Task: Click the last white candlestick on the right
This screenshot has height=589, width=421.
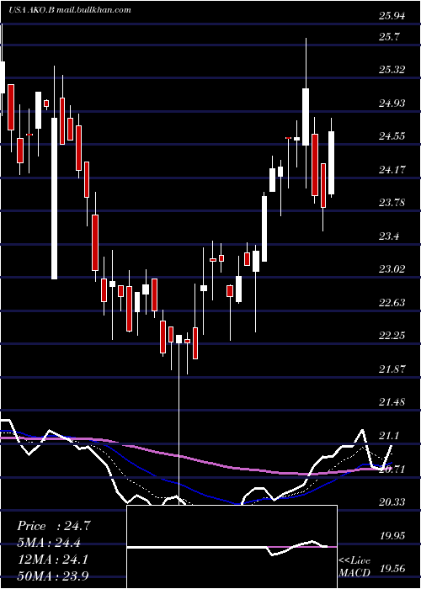Action: click(331, 162)
